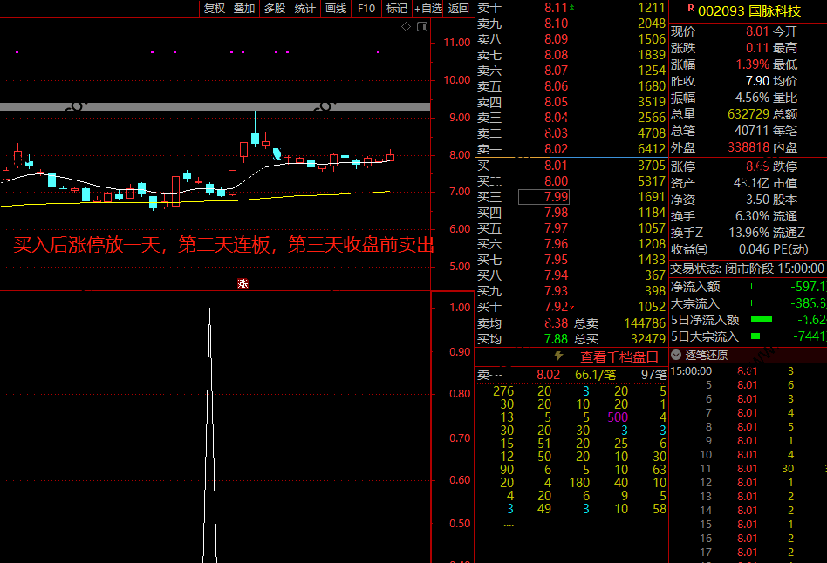Click the left gear marker on gray band

pyautogui.click(x=77, y=106)
